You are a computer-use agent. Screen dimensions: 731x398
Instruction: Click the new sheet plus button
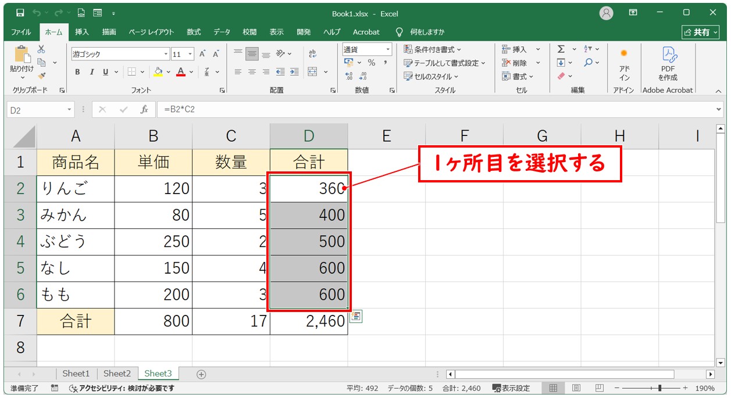[201, 374]
